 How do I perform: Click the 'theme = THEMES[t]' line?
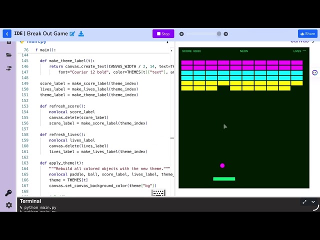tap(68, 180)
